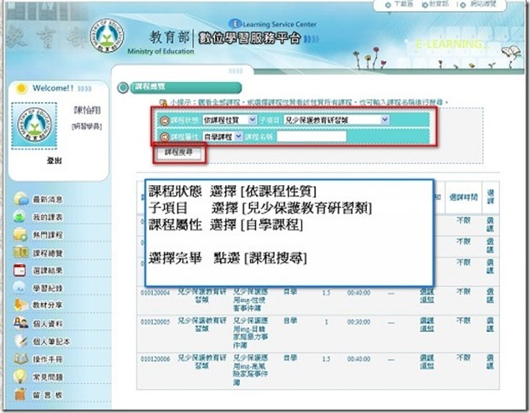The image size is (530, 413).
Task: Click the 課程名稱 text input field
Action: click(312, 137)
